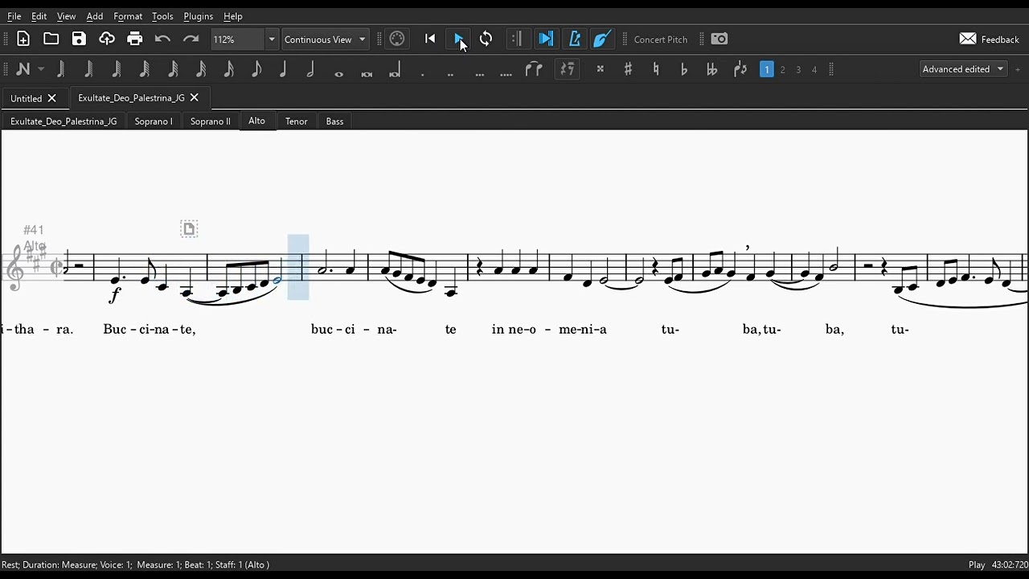Apply a natural accidental
Viewport: 1029px width, 579px height.
point(656,69)
